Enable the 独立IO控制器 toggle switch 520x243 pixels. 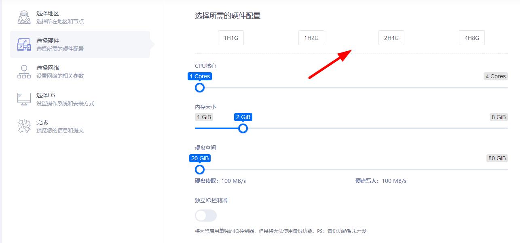click(x=206, y=216)
